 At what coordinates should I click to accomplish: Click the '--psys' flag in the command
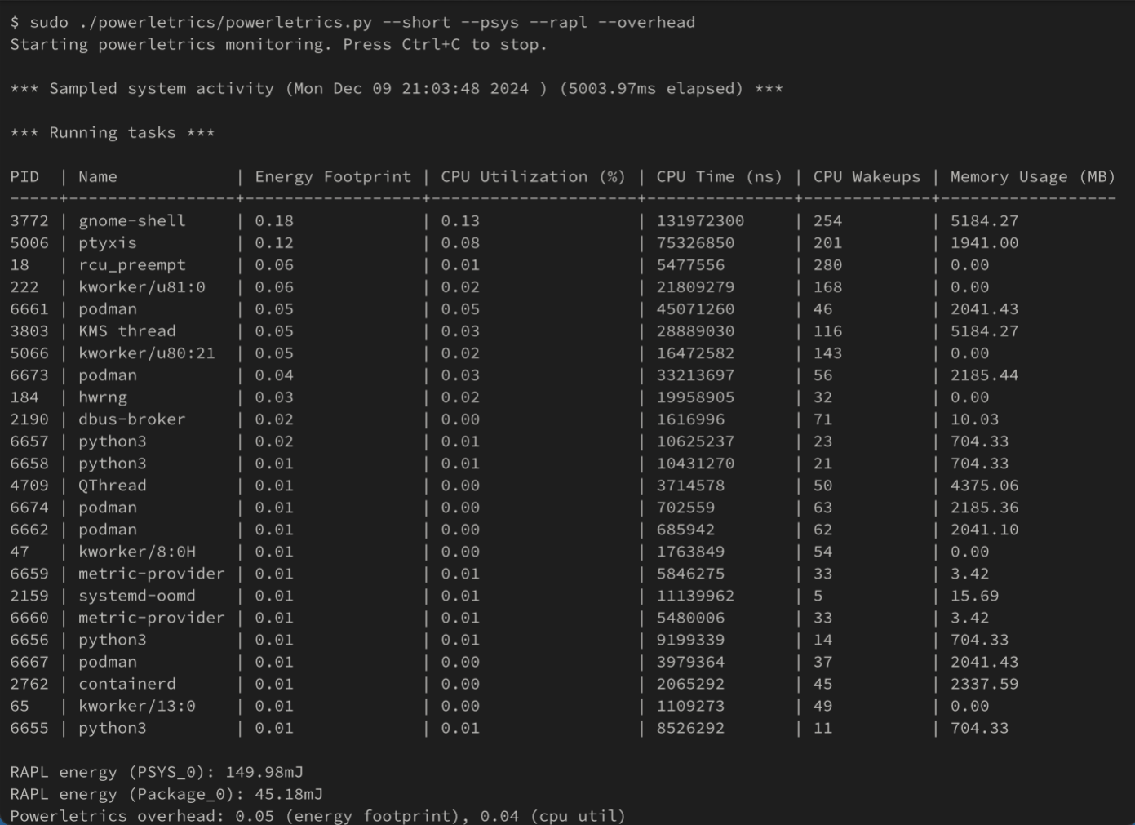click(490, 22)
